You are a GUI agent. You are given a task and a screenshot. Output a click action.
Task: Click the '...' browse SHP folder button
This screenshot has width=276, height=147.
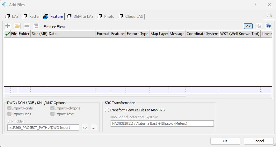coord(94,128)
